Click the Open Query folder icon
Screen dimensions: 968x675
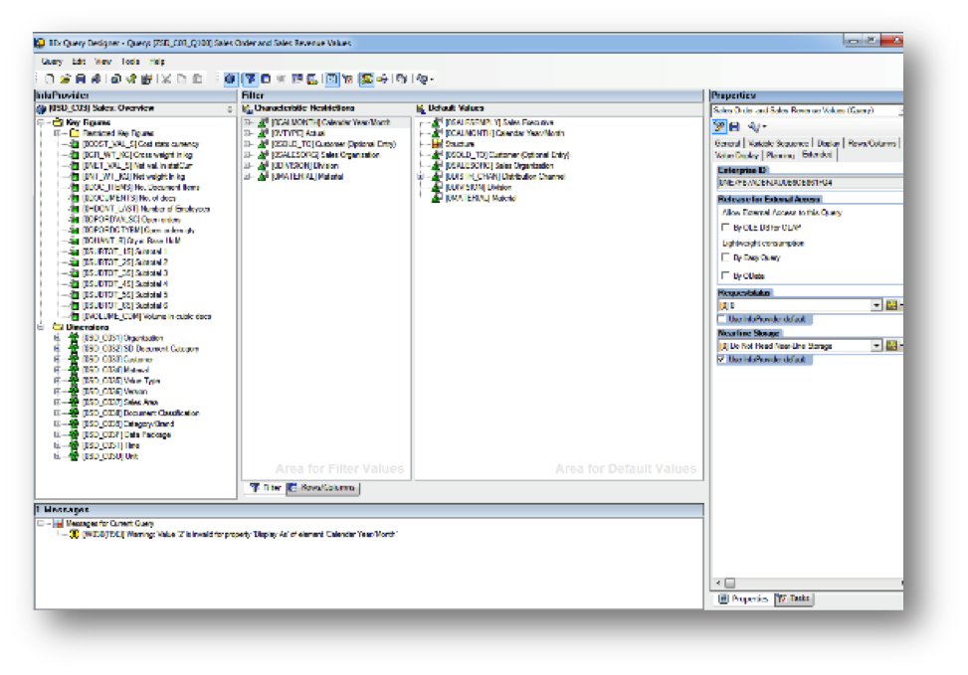(65, 79)
